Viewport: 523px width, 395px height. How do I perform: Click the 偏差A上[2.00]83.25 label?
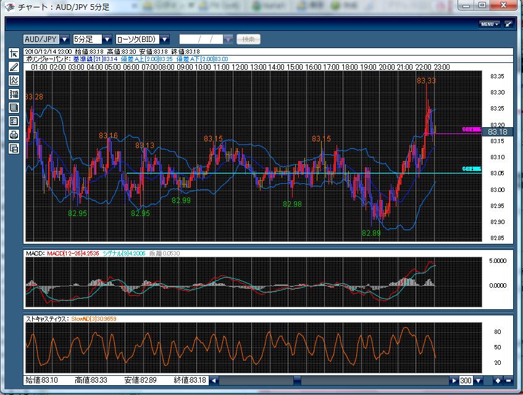(147, 59)
